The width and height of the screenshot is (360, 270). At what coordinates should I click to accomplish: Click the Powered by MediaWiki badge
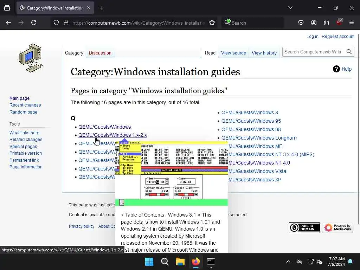pyautogui.click(x=337, y=227)
